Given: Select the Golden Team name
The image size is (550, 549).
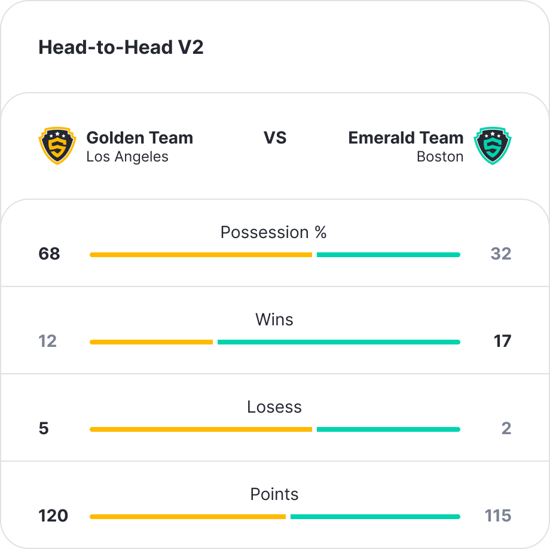Looking at the screenshot, I should (140, 138).
